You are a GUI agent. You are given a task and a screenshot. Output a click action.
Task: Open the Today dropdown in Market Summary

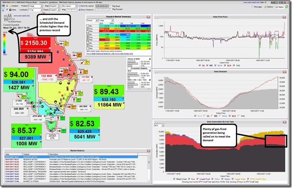106,20
